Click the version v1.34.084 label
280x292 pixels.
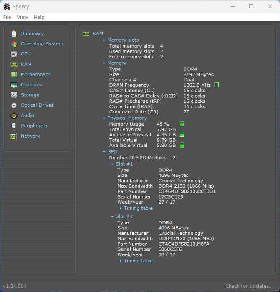(15, 286)
